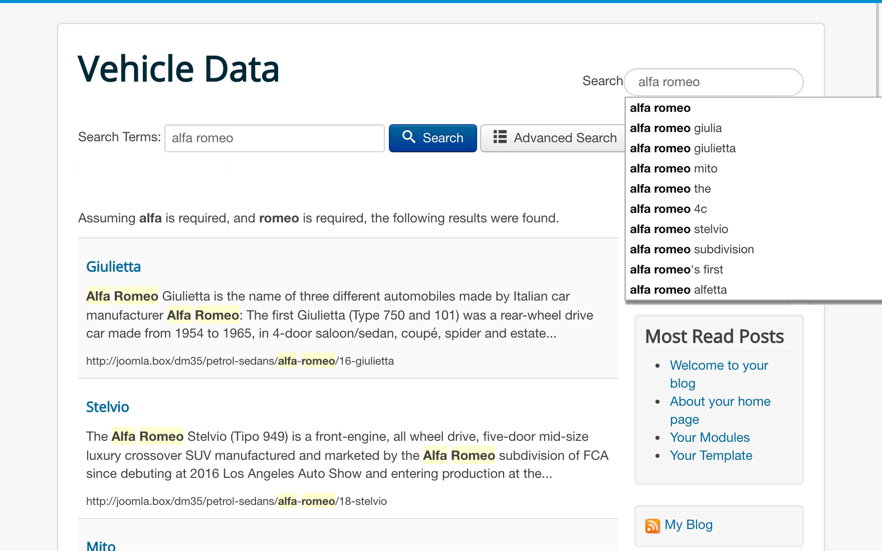Go to 'About your home page' post
Viewport: 882px width, 551px height.
click(x=720, y=402)
